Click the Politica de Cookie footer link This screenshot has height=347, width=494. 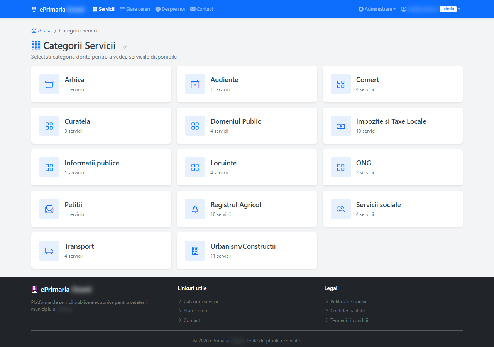349,302
